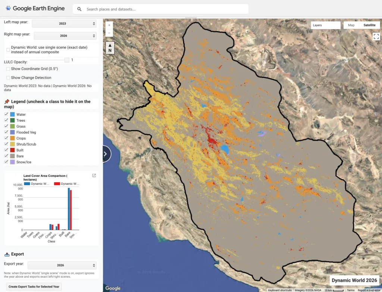Toggle fullscreen map view
This screenshot has height=292, width=382.
tap(376, 37)
